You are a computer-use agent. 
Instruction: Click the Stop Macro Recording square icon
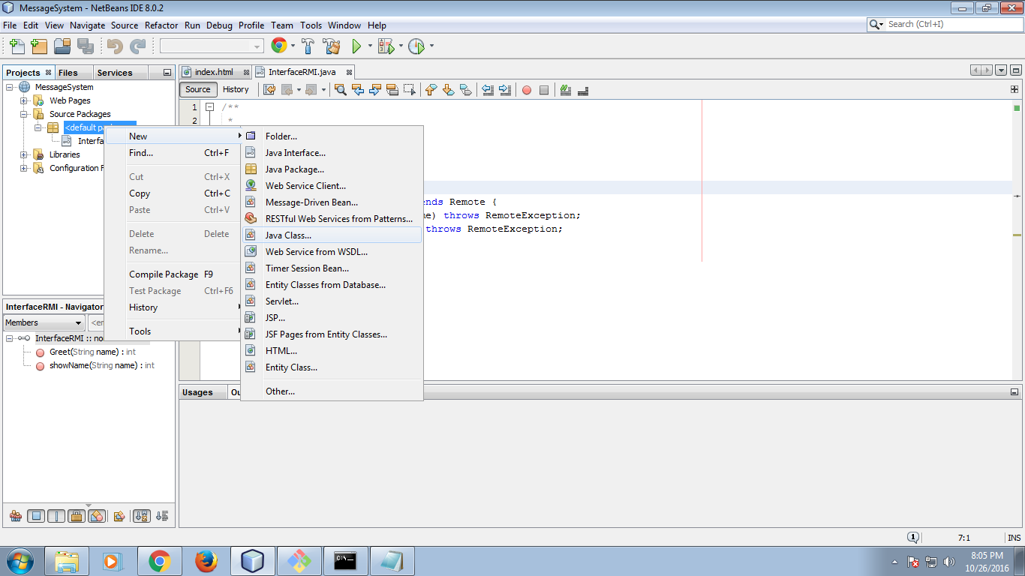544,90
